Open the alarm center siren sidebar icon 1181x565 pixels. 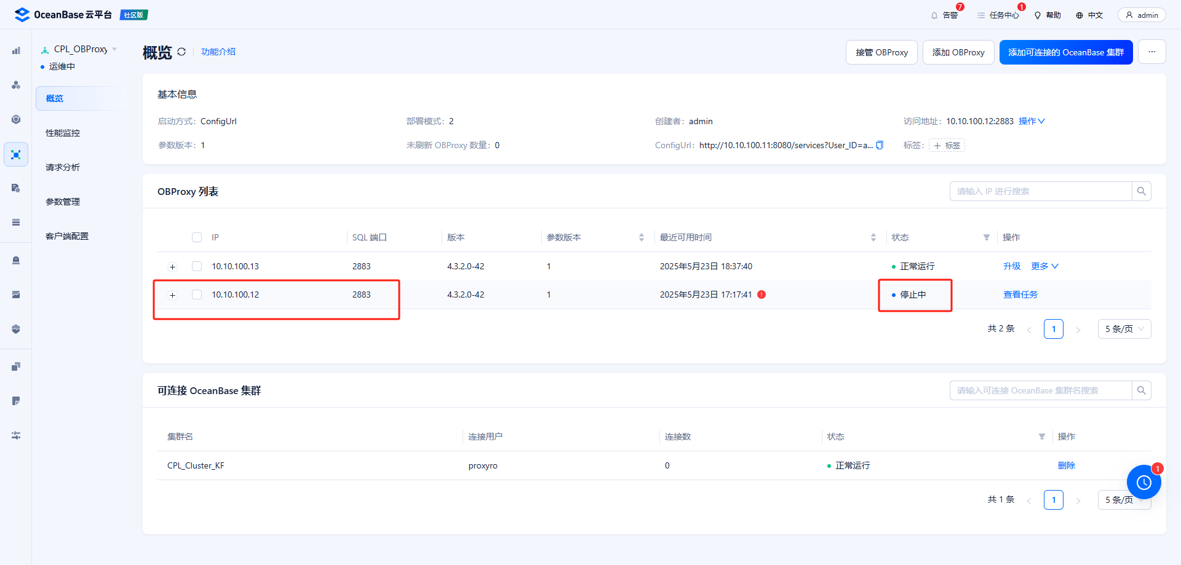click(x=16, y=261)
